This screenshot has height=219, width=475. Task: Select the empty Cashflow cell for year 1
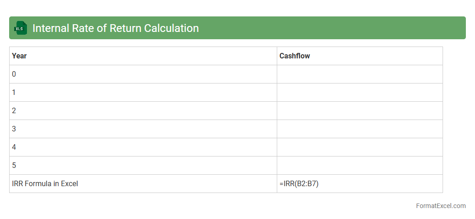[x=359, y=93]
